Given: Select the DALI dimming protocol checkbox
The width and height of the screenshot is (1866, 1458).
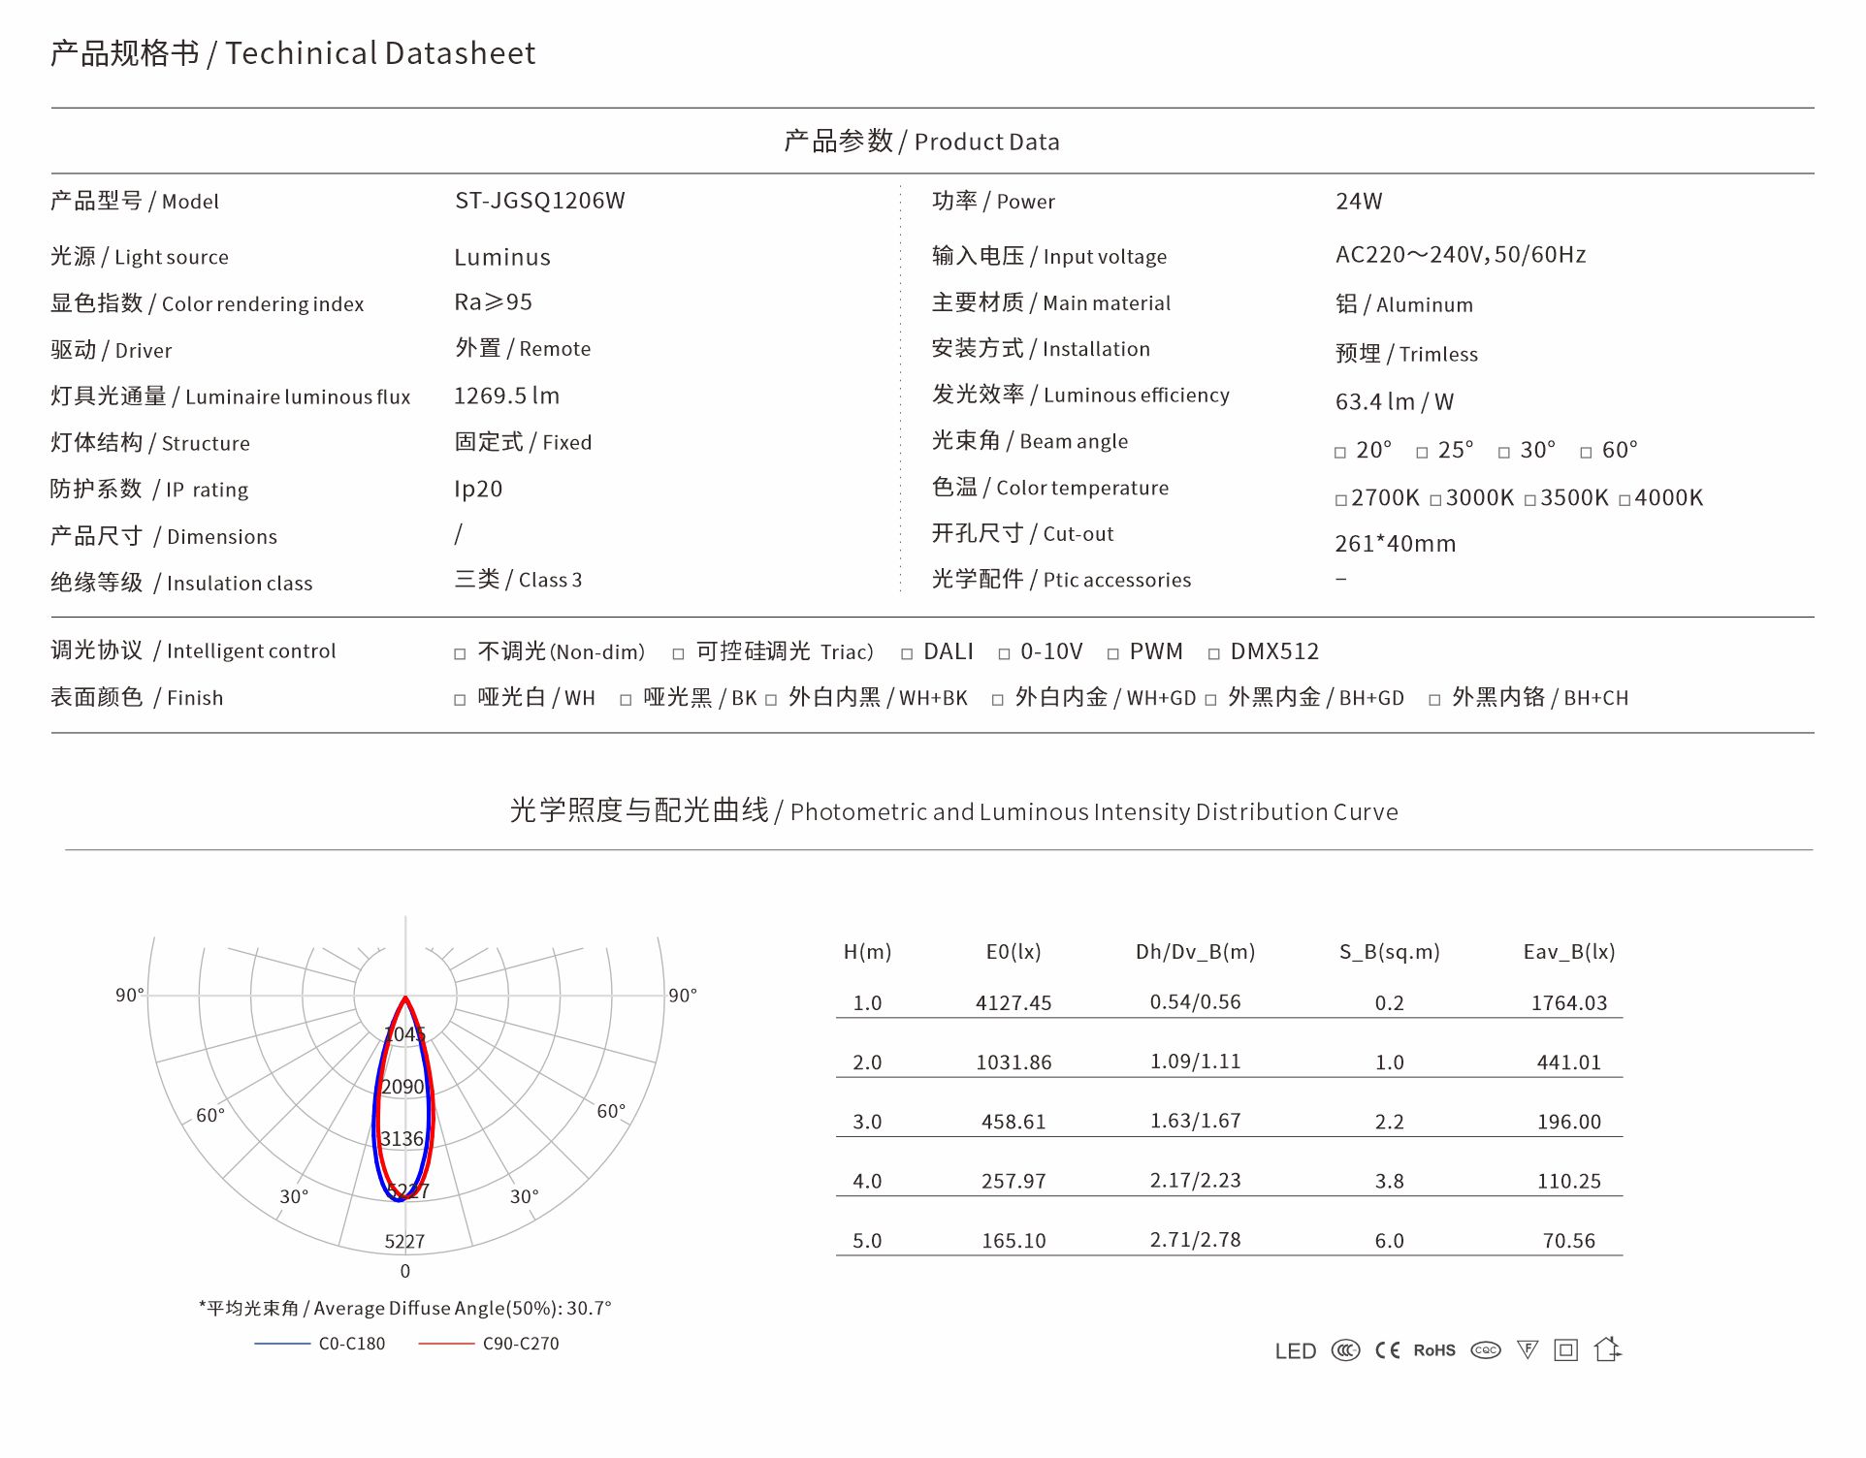Looking at the screenshot, I should pyautogui.click(x=907, y=654).
